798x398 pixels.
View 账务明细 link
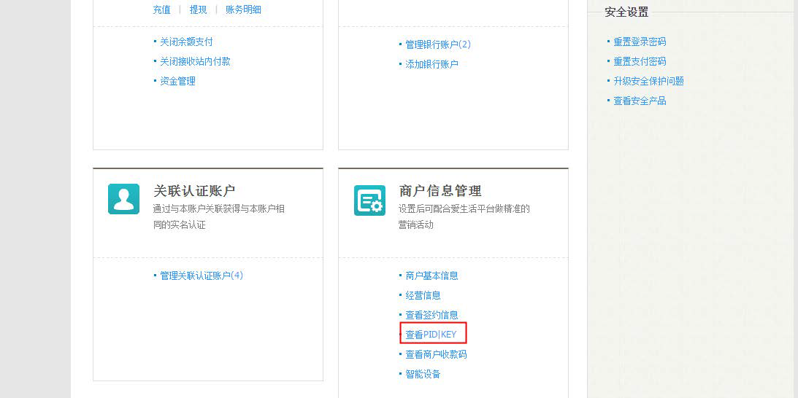pos(243,9)
